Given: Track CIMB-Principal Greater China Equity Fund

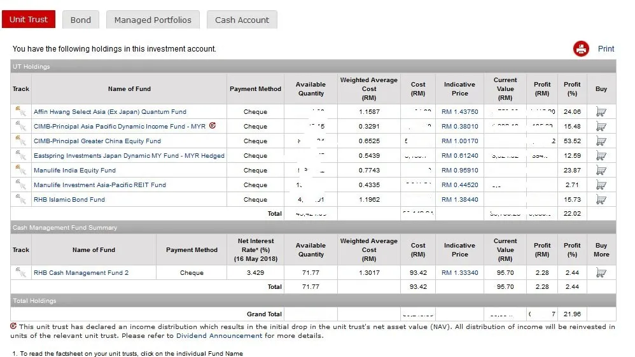Looking at the screenshot, I should pyautogui.click(x=20, y=140).
